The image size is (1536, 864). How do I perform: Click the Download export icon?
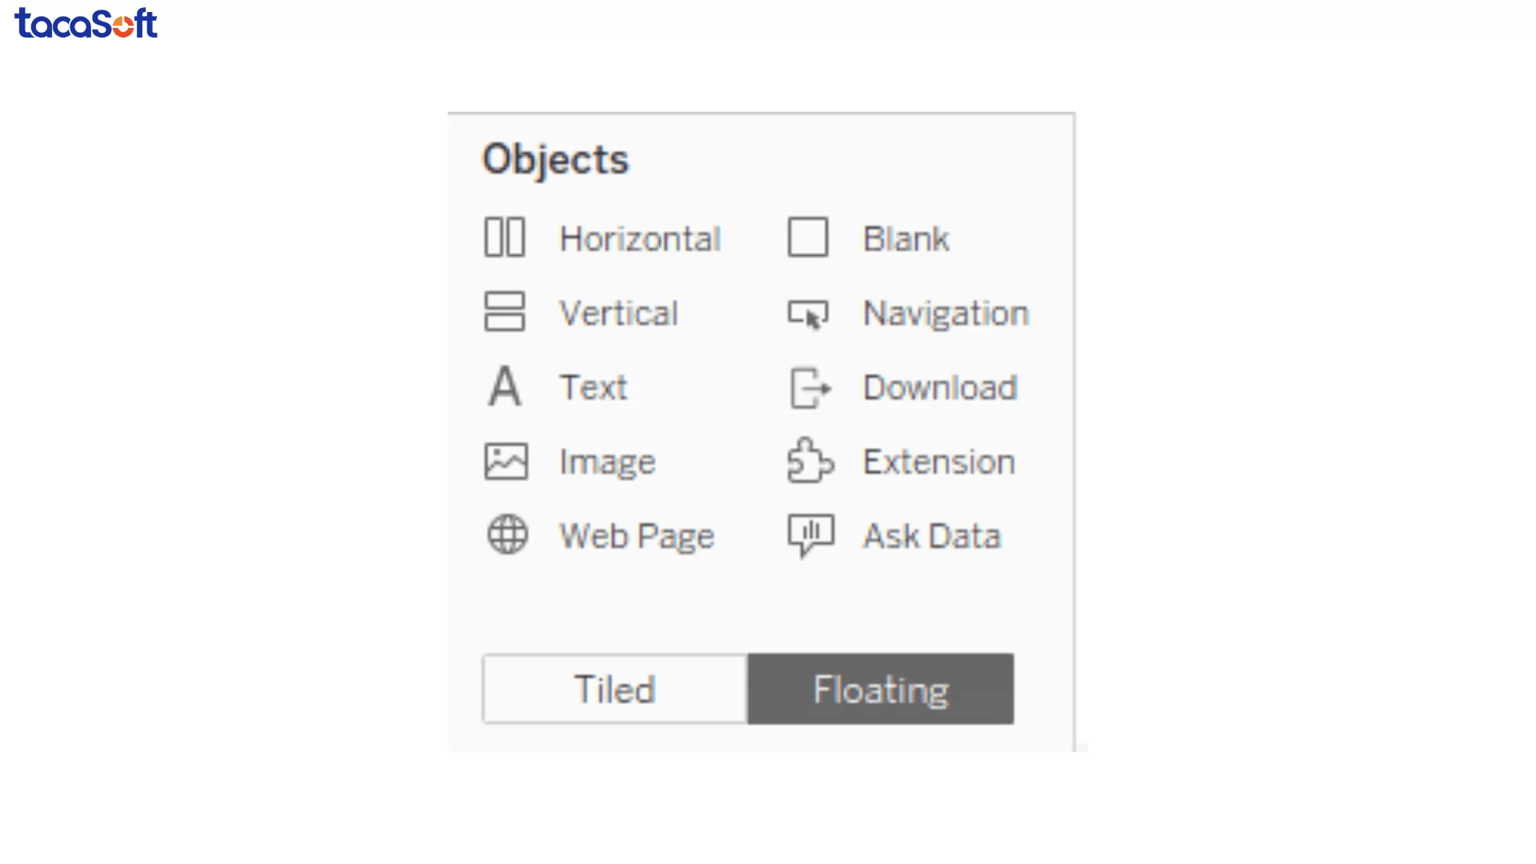tap(809, 388)
